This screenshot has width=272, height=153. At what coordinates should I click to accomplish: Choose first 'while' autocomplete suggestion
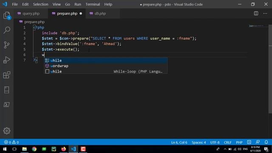(106, 60)
